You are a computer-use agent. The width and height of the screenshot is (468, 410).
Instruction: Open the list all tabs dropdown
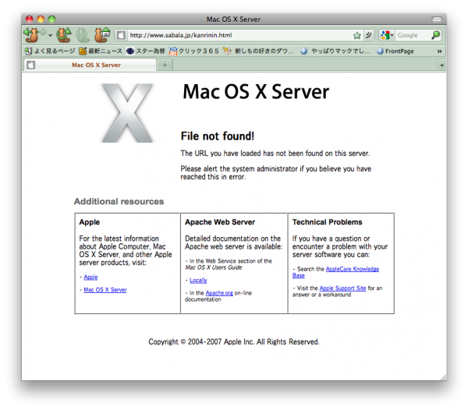coord(441,65)
